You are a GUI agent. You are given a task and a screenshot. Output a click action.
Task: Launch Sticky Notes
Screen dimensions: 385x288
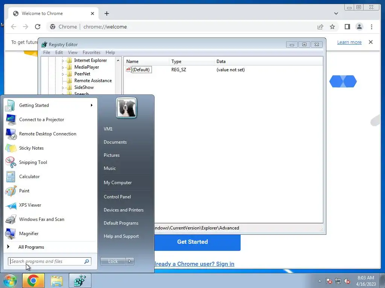(x=50, y=148)
